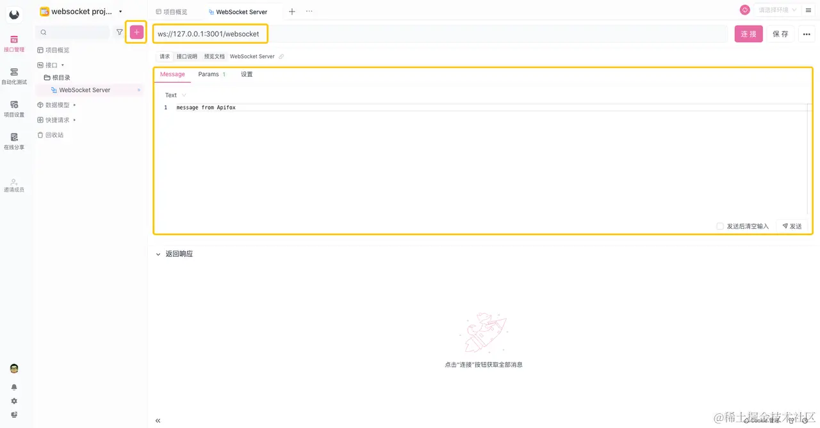This screenshot has width=820, height=428.
Task: Select the 接口说明 sub-tab
Action: click(x=187, y=56)
